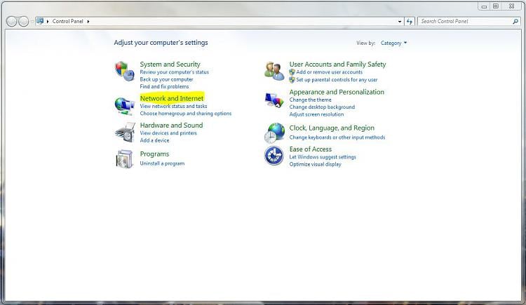Click Change desktop background link
526x305 pixels.
pyautogui.click(x=322, y=107)
